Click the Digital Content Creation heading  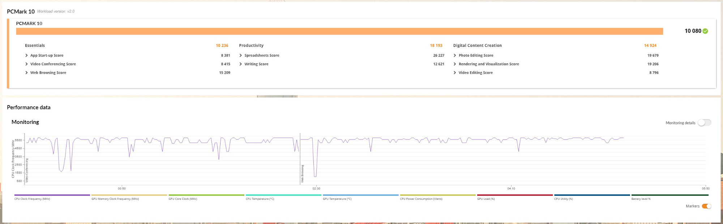click(x=477, y=46)
